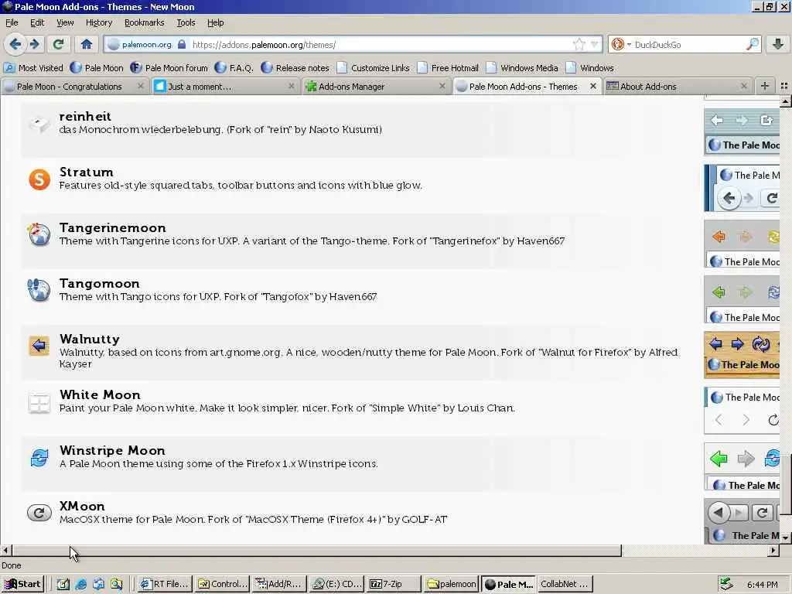The height and width of the screenshot is (594, 792).
Task: Click the vertical scrollbar down arrow
Action: 786,538
